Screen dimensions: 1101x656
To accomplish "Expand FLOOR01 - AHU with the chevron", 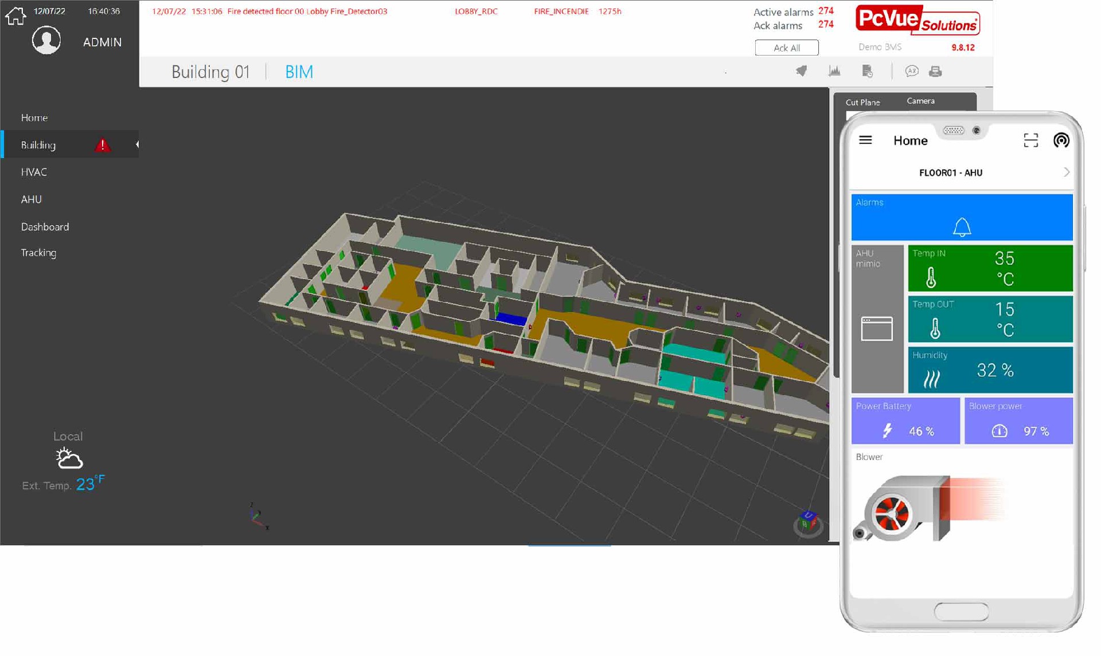I will coord(1066,172).
